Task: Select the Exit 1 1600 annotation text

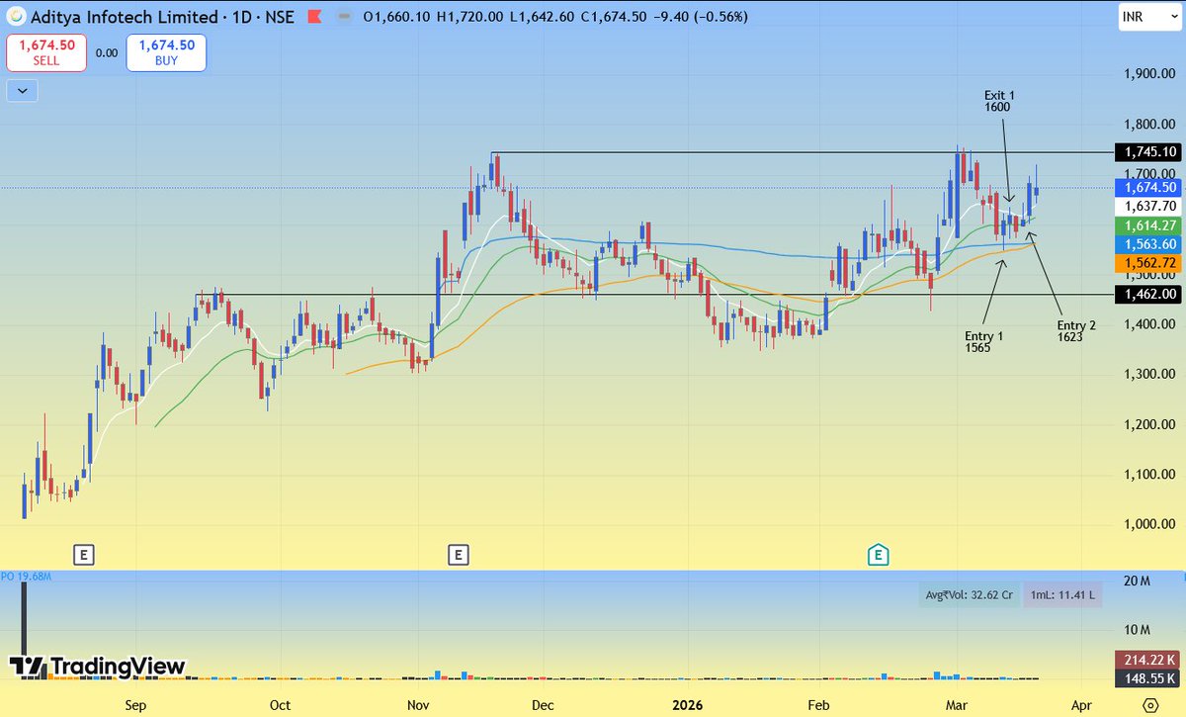Action: [999, 101]
